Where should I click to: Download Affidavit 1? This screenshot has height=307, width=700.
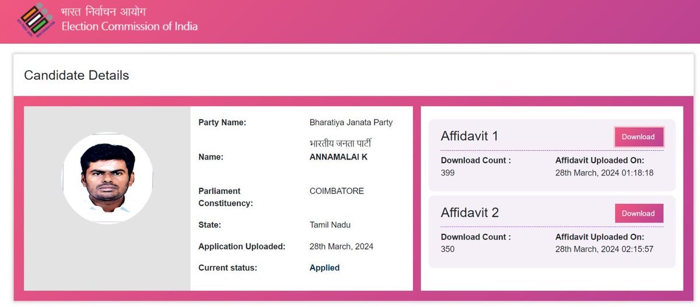(x=638, y=137)
